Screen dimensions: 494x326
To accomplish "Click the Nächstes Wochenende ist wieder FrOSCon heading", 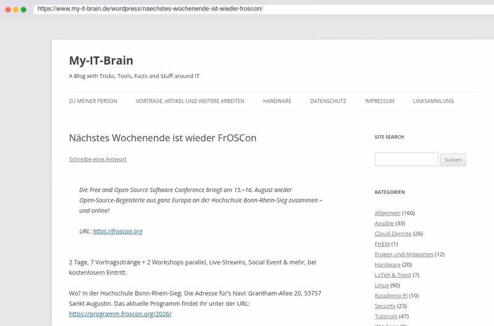I will pyautogui.click(x=162, y=138).
